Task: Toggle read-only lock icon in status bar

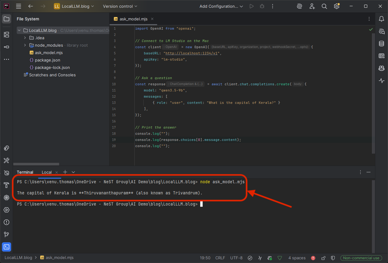Action: point(323,258)
